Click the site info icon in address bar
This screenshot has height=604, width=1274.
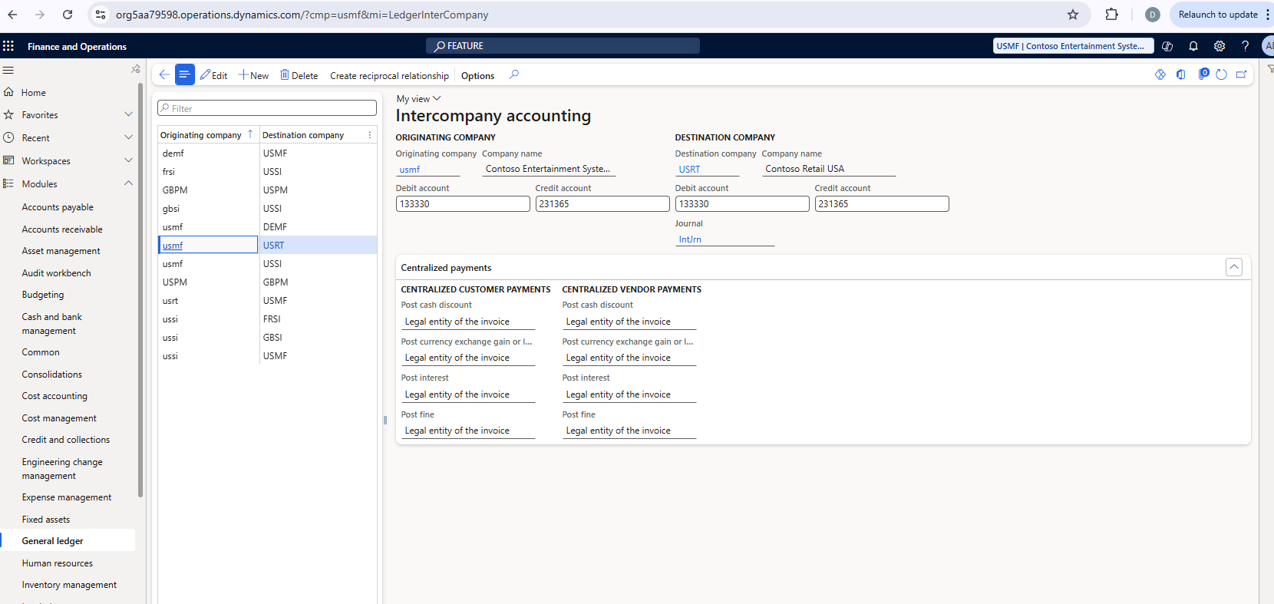tap(101, 15)
